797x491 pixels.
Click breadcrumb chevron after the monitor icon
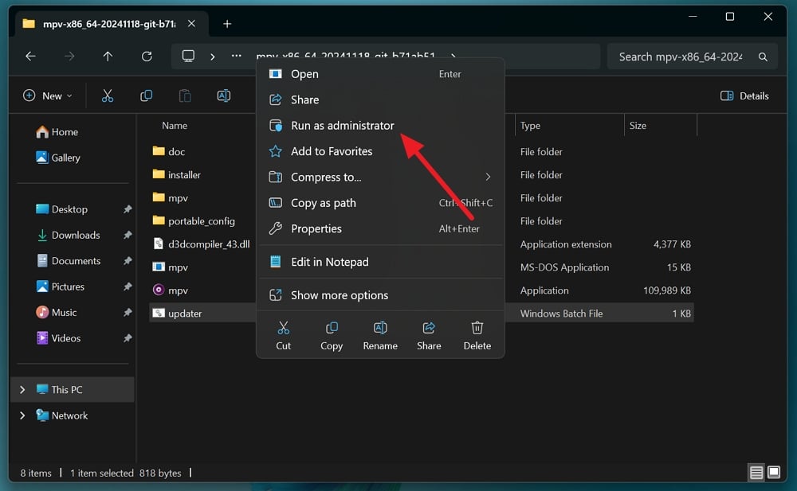(213, 57)
